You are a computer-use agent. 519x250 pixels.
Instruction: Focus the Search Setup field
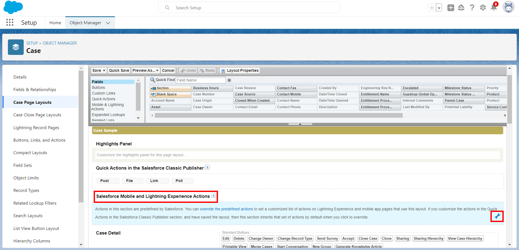click(249, 8)
